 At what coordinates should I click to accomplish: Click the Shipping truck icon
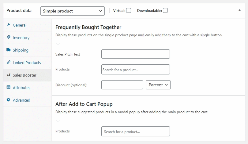pyautogui.click(x=8, y=50)
